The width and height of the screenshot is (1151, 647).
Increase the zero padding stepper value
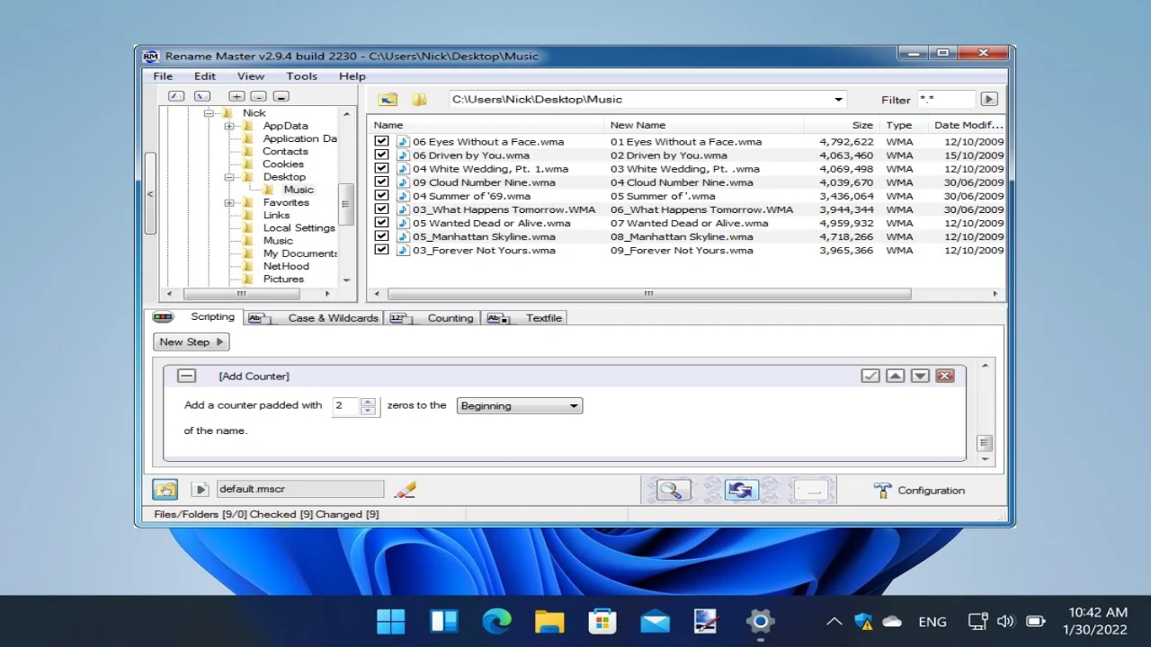(368, 402)
